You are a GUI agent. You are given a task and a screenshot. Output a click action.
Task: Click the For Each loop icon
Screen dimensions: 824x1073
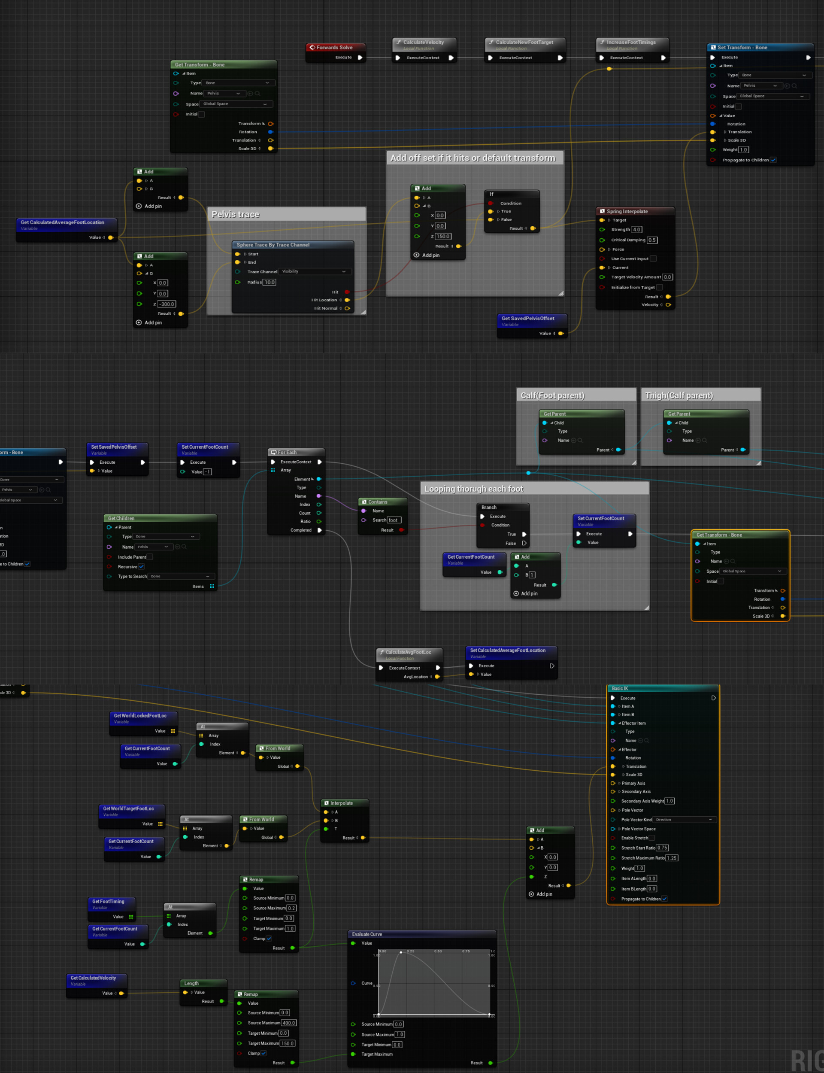pos(273,452)
